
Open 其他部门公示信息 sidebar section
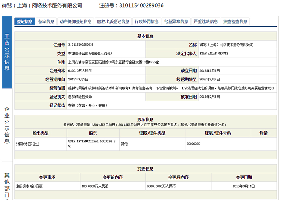(7, 185)
